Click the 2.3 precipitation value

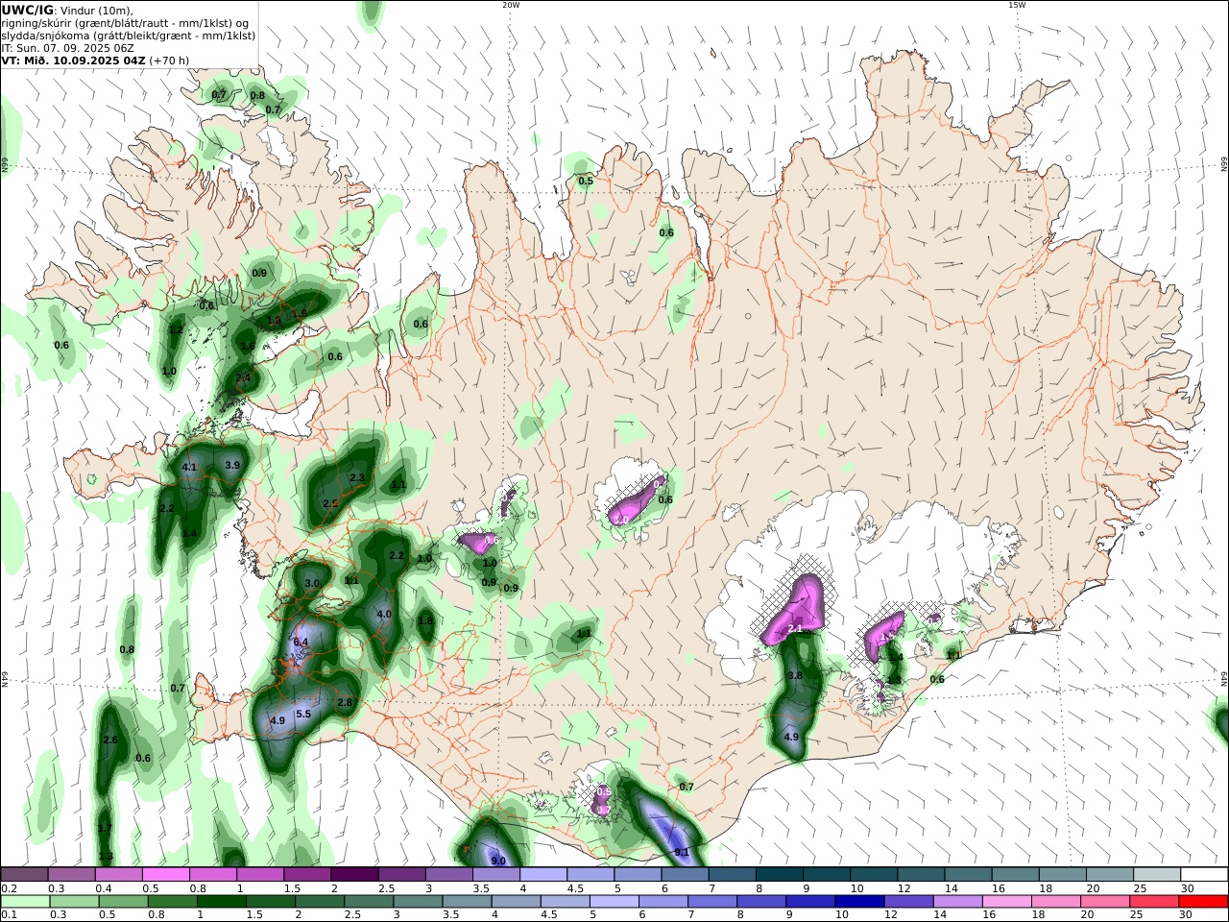(x=357, y=477)
